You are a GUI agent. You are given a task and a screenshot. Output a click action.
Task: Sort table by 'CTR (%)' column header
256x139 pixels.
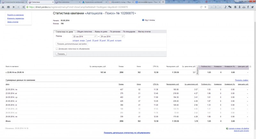(156, 84)
